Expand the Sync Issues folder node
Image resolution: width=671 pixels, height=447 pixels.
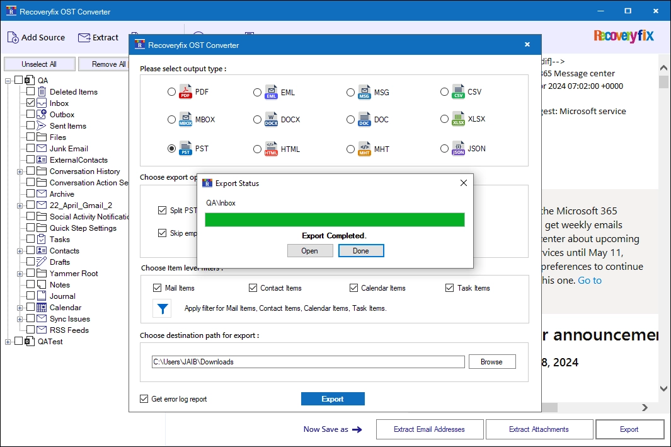click(x=20, y=319)
